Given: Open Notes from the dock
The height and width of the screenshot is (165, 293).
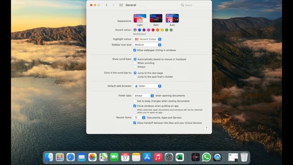Looking at the screenshot, I should [136, 157].
